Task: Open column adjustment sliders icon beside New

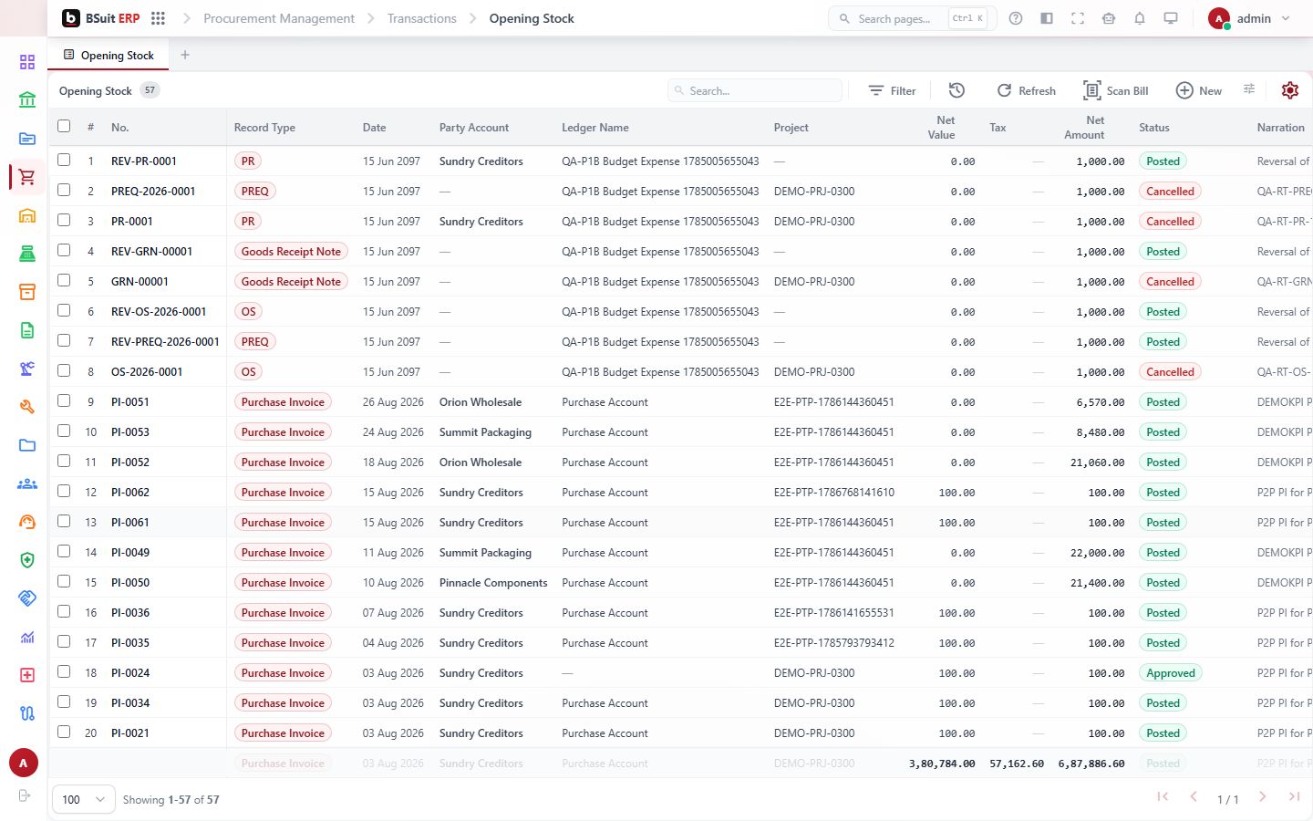Action: (1249, 88)
